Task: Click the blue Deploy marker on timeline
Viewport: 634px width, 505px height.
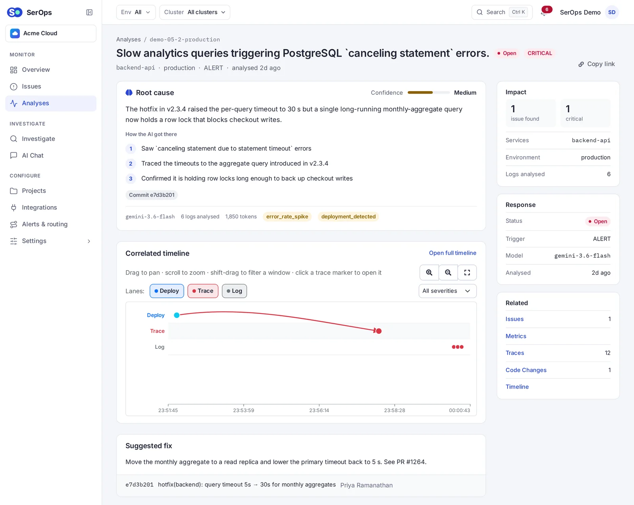Action: (x=177, y=315)
